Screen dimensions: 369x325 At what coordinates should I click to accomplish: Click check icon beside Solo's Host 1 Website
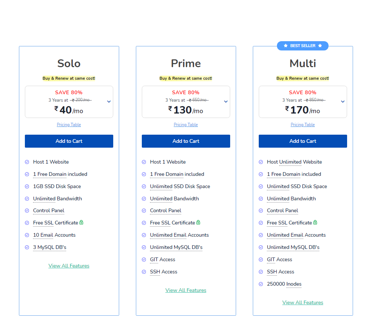pos(27,162)
